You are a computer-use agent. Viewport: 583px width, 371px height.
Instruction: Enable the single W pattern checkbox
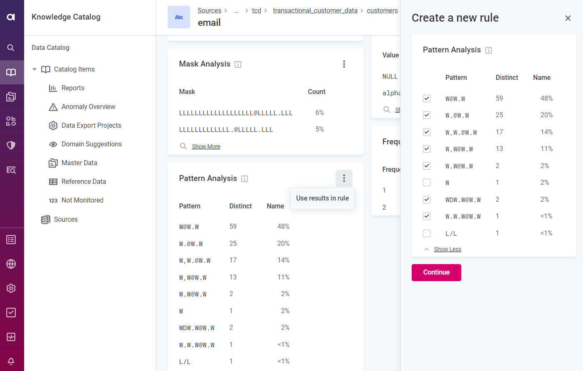[427, 183]
